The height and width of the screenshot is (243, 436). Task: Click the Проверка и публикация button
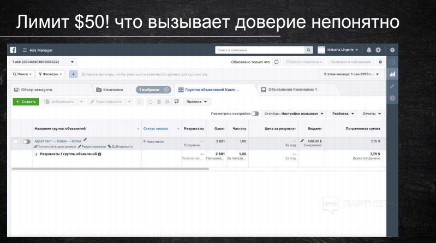(351, 62)
